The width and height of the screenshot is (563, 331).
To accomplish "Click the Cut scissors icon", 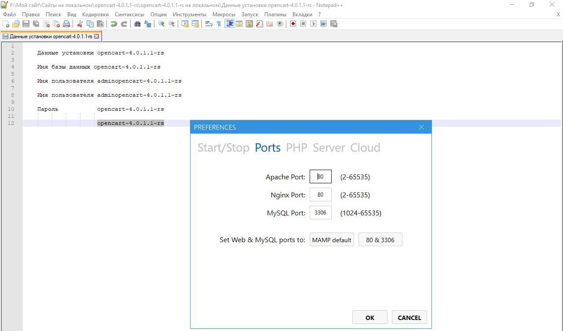I will 80,24.
